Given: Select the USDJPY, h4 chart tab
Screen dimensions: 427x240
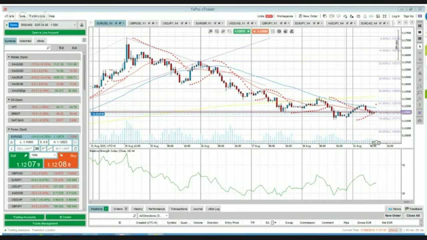Looking at the screenshot, I should coord(176,23).
